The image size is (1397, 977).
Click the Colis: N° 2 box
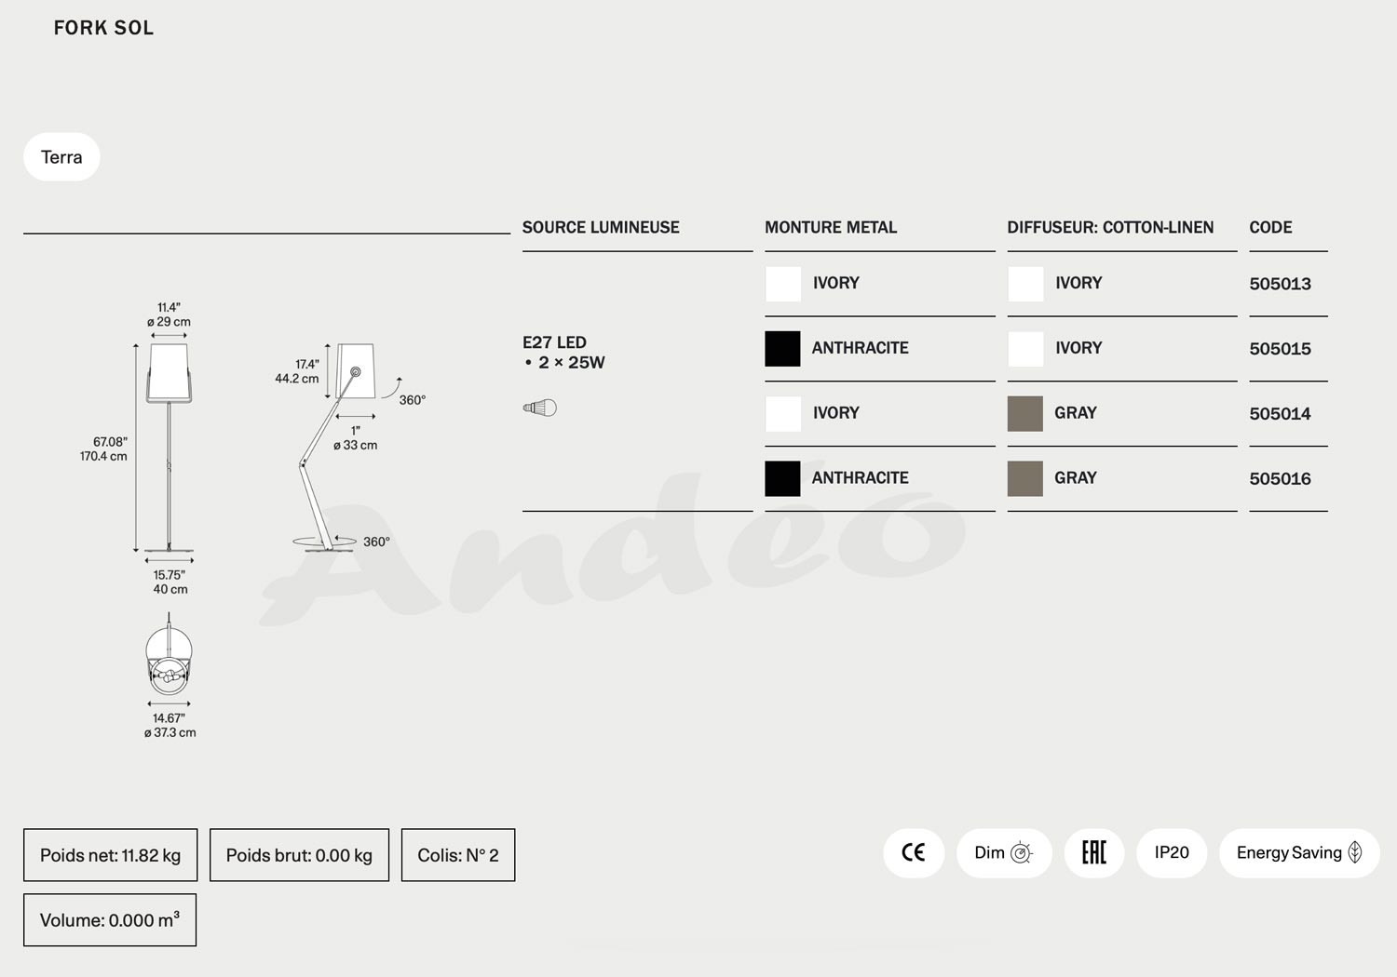(458, 855)
